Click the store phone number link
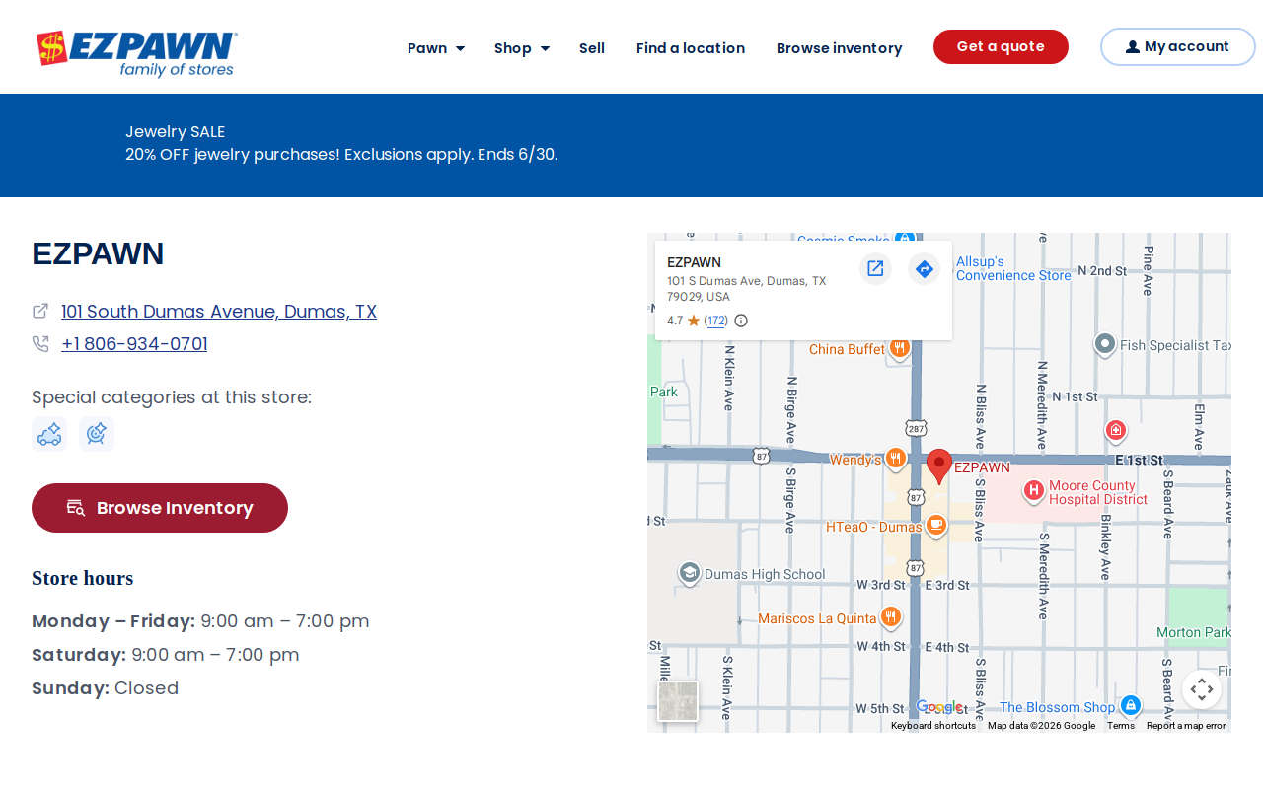This screenshot has width=1263, height=789. click(134, 344)
